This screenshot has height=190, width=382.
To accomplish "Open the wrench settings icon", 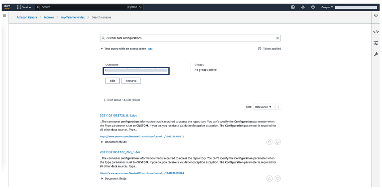I will pyautogui.click(x=376, y=54).
